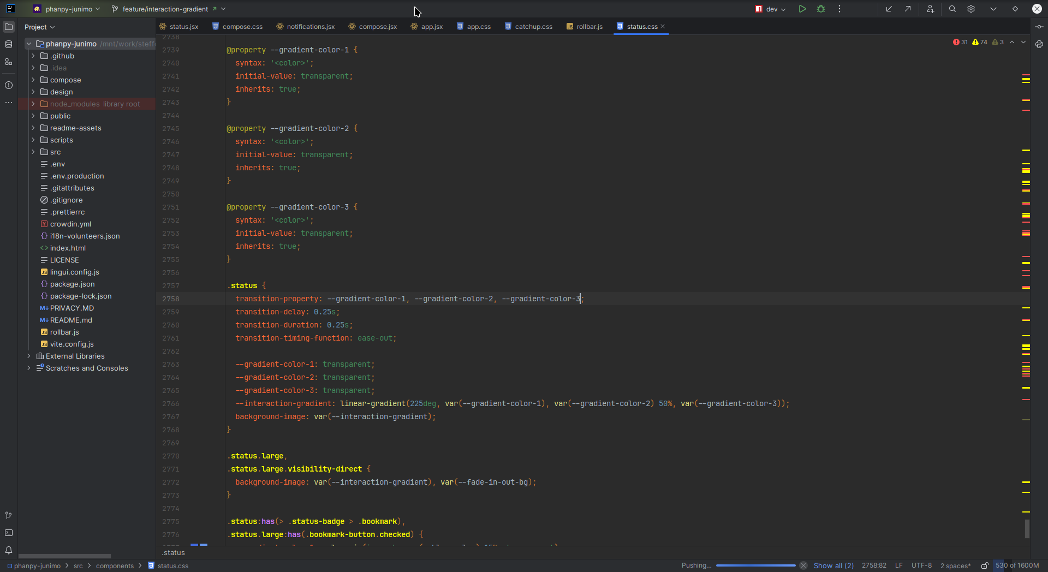
Task: Click the Push arrow icon
Action: coord(908,9)
